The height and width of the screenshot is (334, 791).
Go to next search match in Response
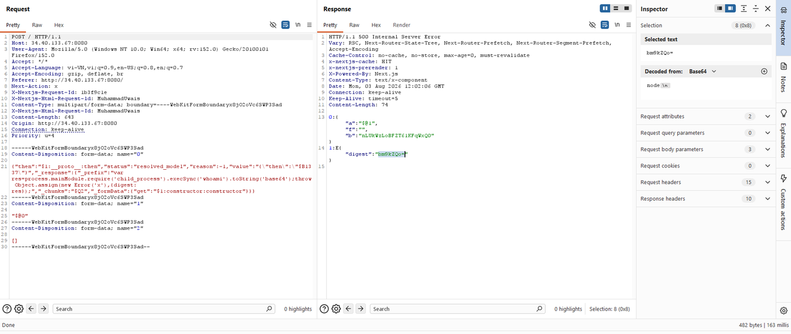pyautogui.click(x=360, y=309)
